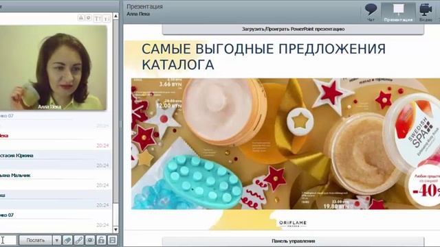Viewport: 440px width, 247px height.
Task: Click the webcam video of Алла Лека
Action: pyautogui.click(x=53, y=68)
